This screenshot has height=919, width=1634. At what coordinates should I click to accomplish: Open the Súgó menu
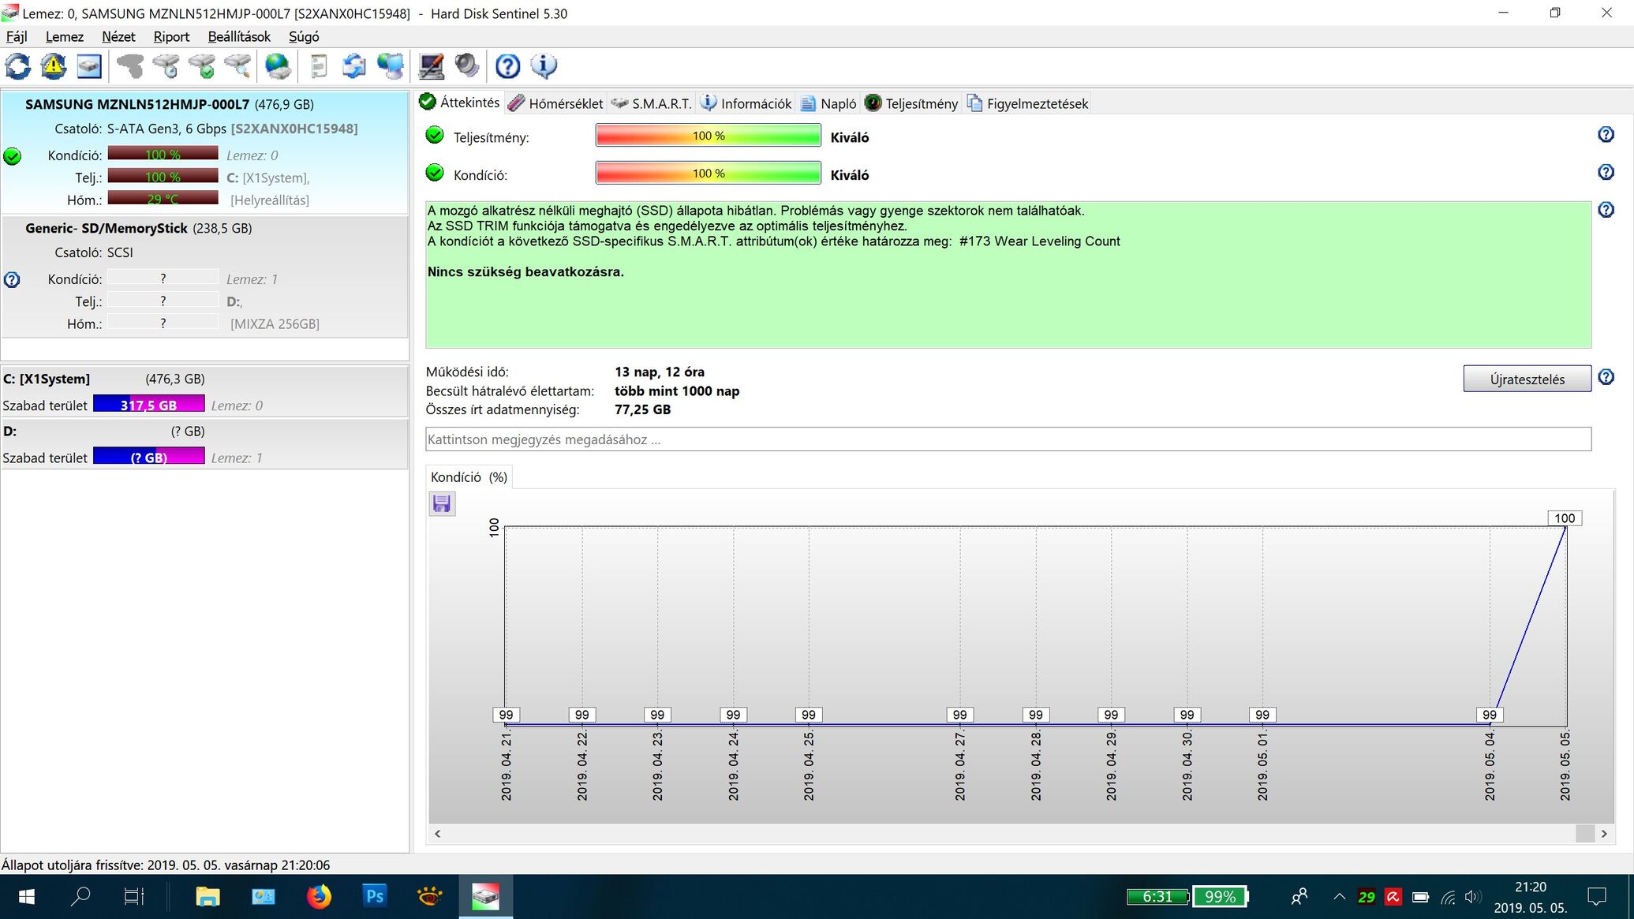tap(304, 36)
